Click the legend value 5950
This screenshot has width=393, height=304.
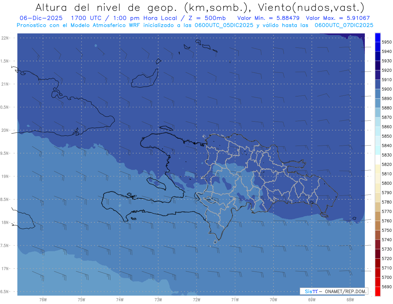386,42
